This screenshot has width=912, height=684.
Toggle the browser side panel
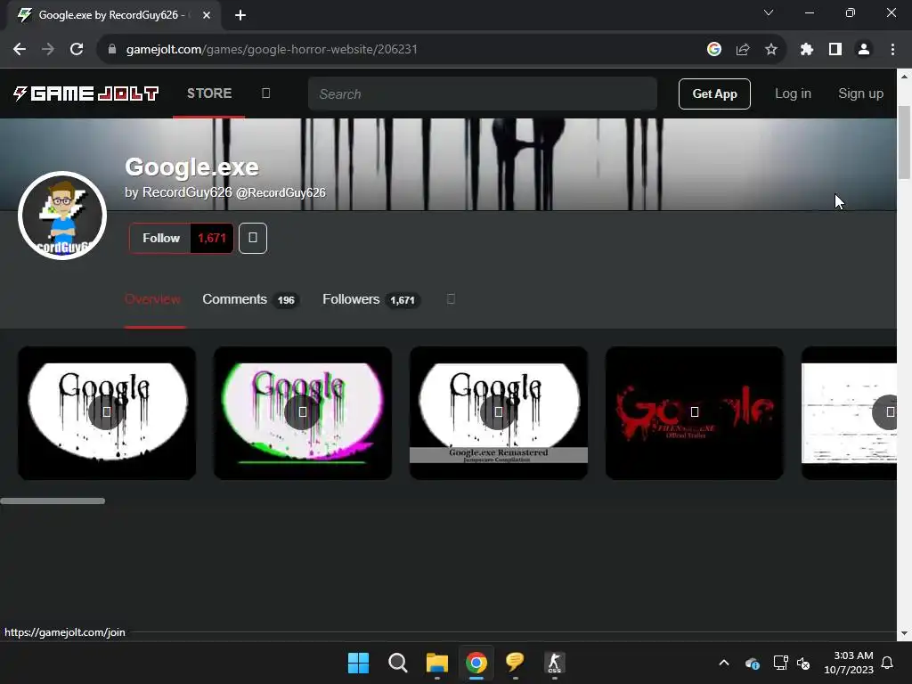(x=835, y=49)
